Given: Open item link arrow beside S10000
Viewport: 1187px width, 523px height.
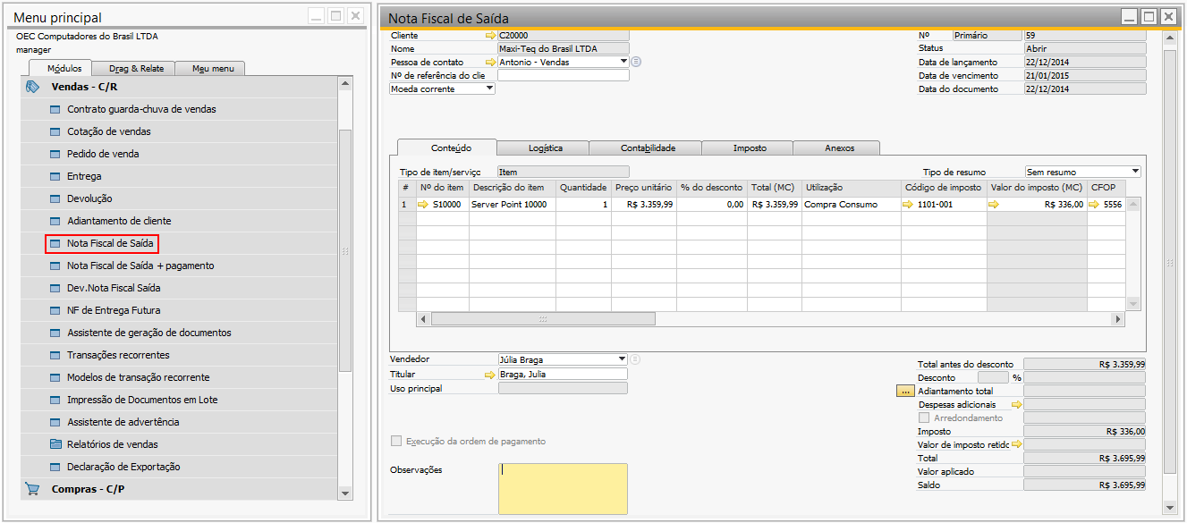Looking at the screenshot, I should click(423, 205).
